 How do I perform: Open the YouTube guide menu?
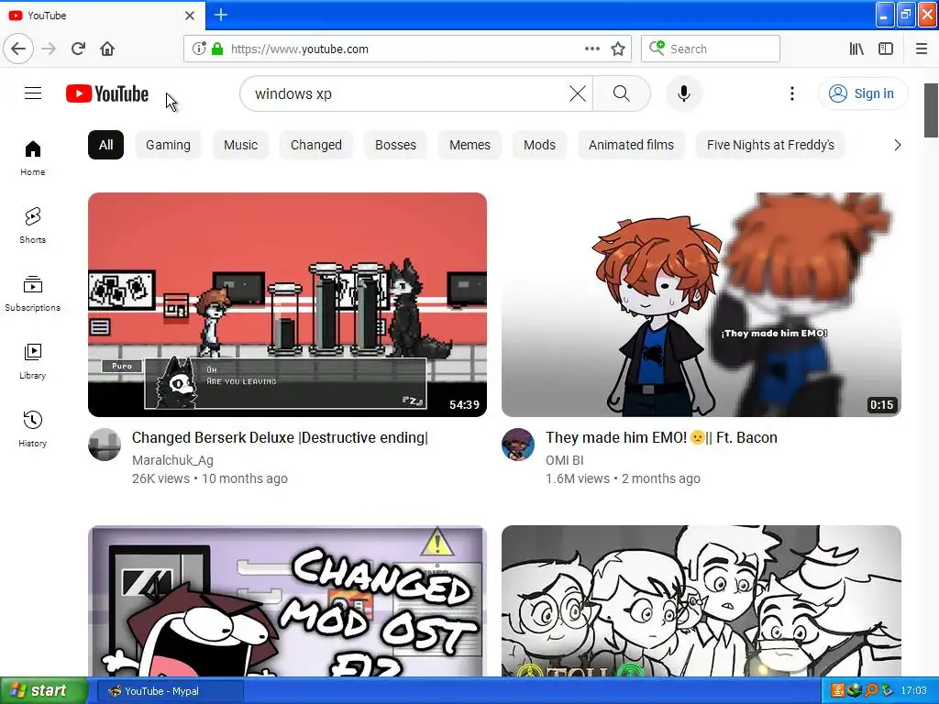pyautogui.click(x=33, y=93)
